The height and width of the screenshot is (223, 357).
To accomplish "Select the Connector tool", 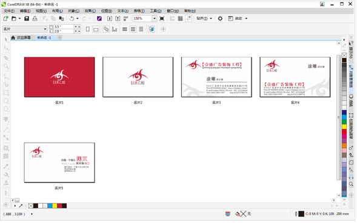I will 6,138.
